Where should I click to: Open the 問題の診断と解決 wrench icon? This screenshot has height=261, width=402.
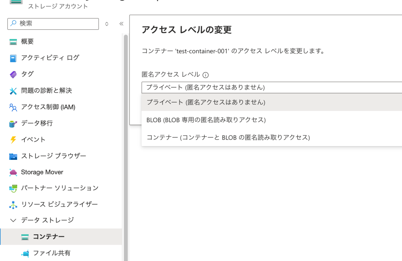tap(13, 91)
